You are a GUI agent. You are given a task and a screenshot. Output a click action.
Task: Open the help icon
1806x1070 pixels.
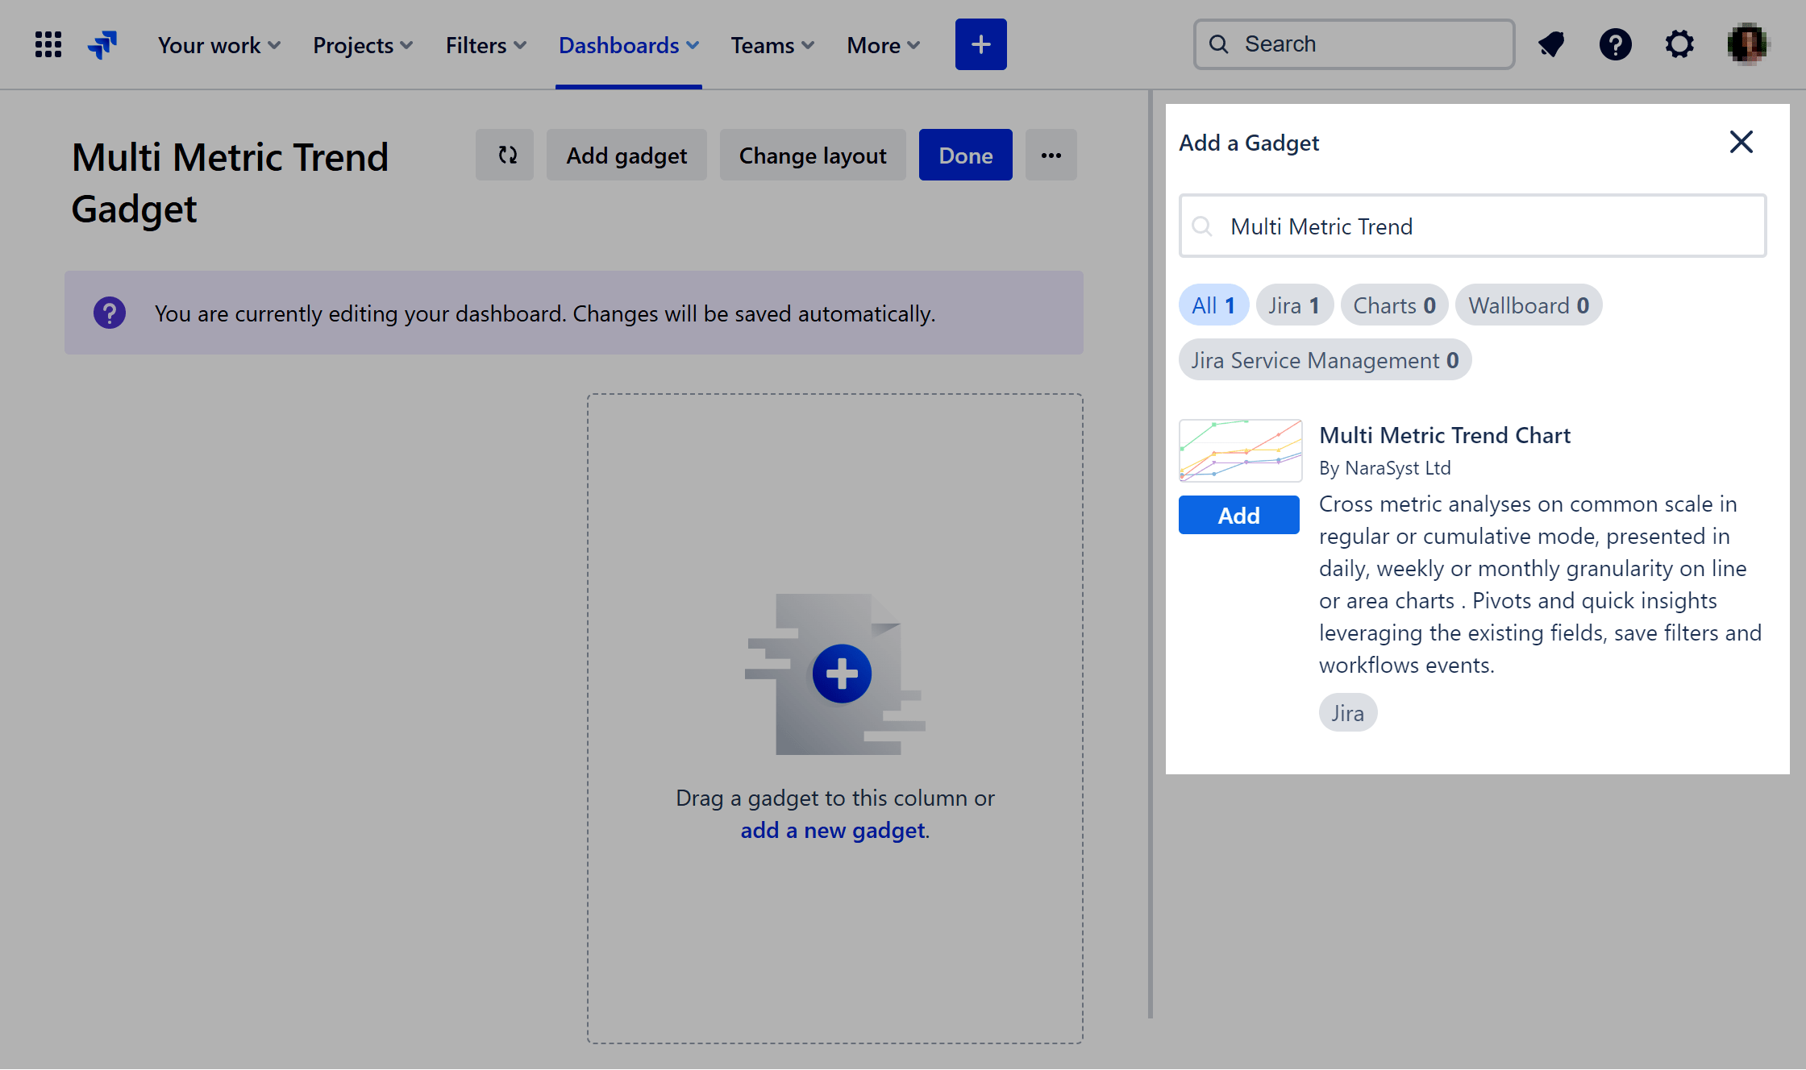coord(1615,44)
